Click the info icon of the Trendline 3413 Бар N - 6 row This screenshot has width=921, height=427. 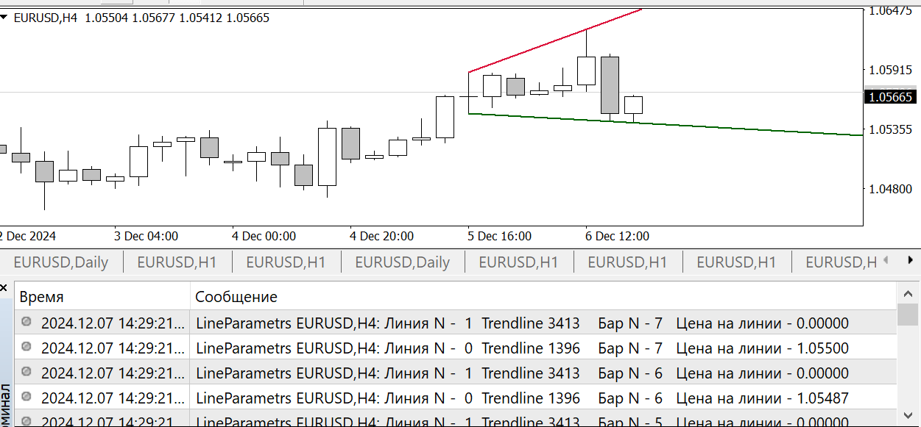point(27,372)
